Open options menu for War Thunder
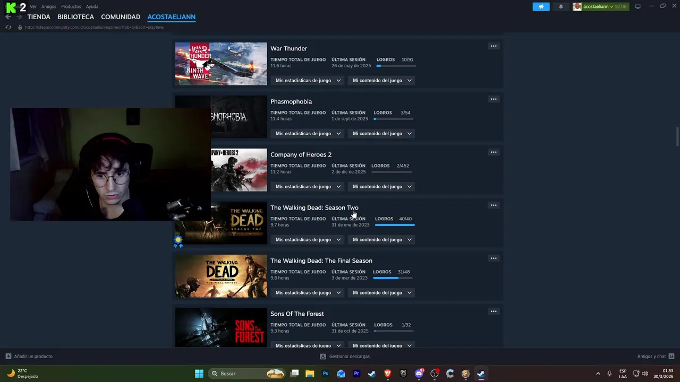The height and width of the screenshot is (382, 680). [x=494, y=46]
